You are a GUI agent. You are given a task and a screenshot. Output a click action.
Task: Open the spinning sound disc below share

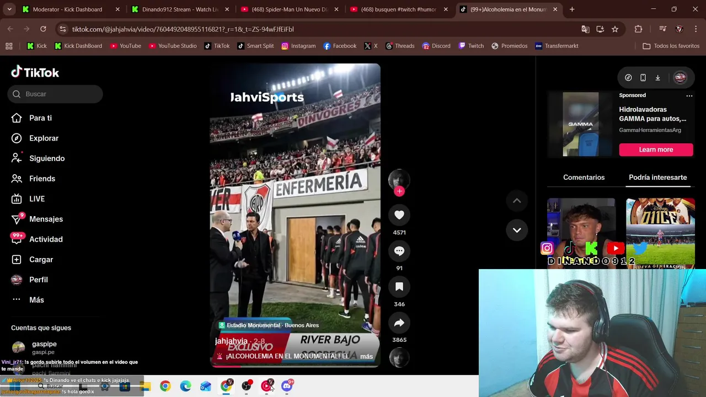pos(399,358)
